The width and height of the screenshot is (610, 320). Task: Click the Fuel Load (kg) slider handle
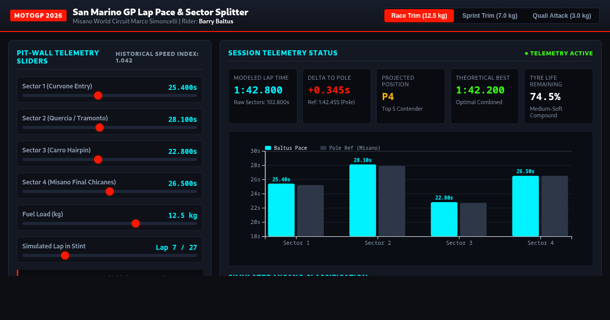(x=136, y=223)
